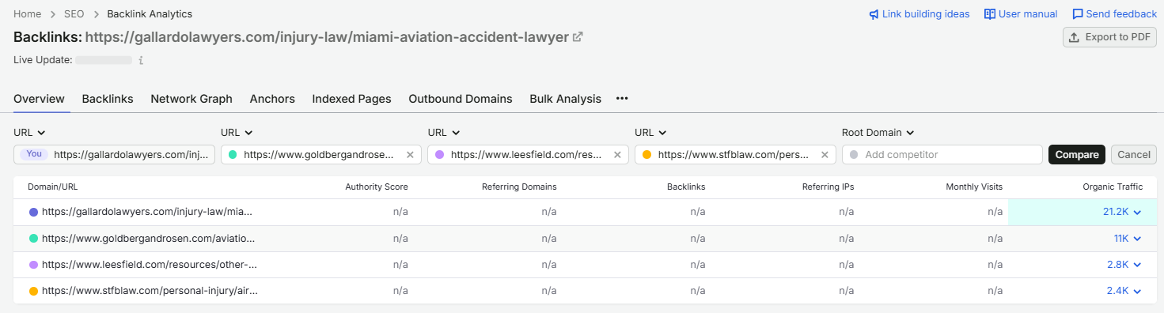
Task: Expand the 21.2K organic traffic value
Action: coord(1122,212)
